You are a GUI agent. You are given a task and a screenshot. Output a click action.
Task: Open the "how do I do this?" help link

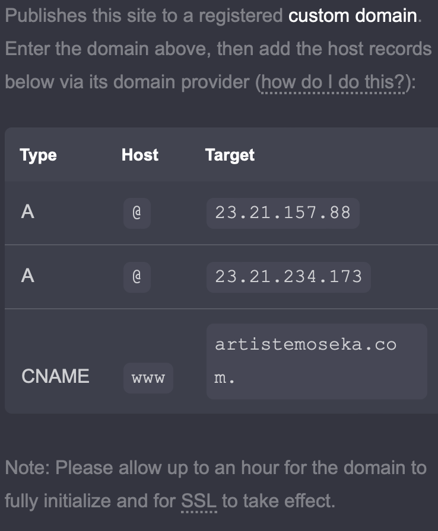(x=334, y=82)
